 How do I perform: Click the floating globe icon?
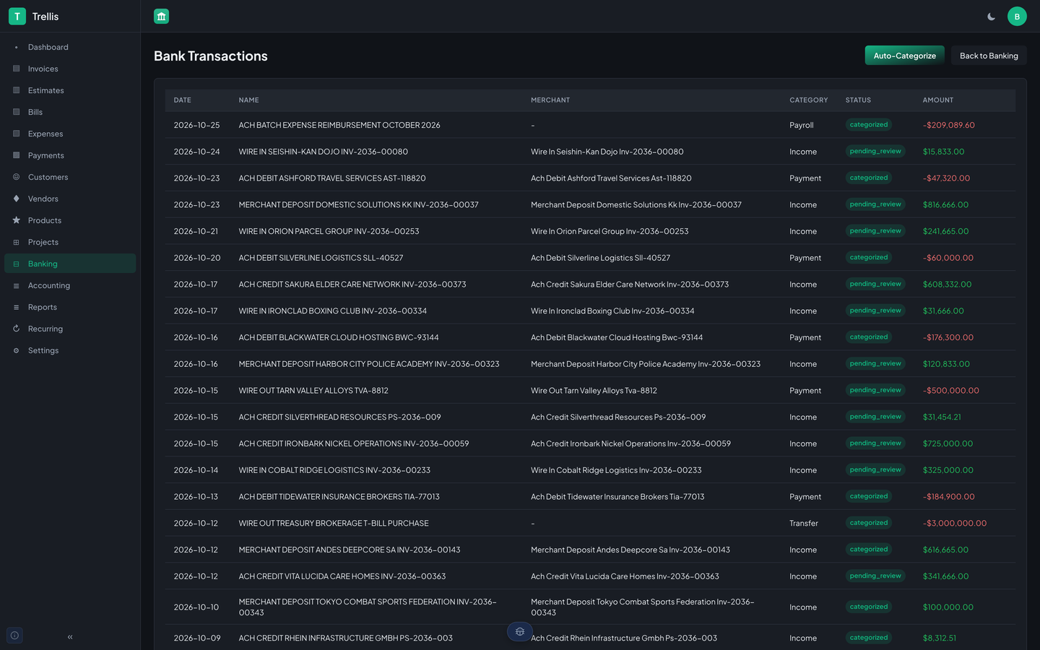point(520,632)
